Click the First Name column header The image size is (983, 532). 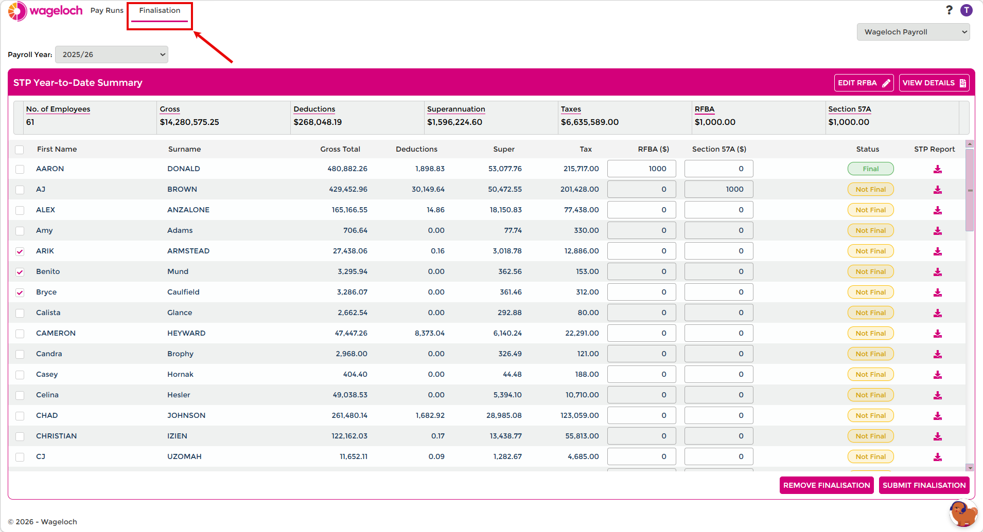pos(57,149)
